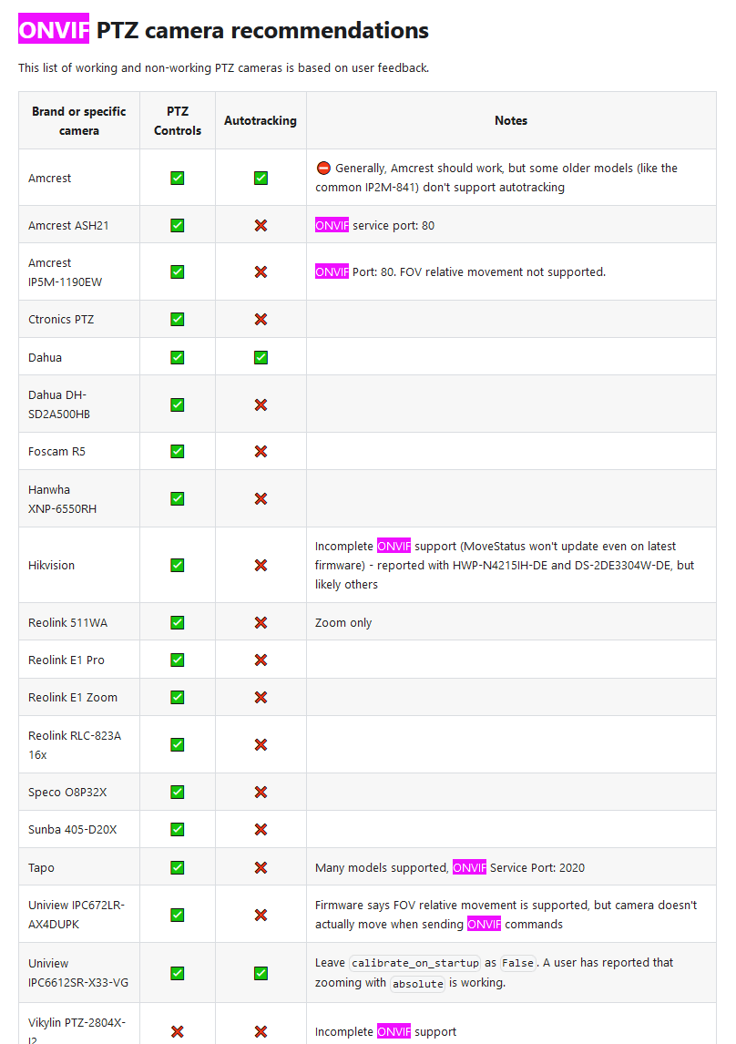Click Dahua autotracking green checkmark
Viewport: 736px width, 1044px height.
[261, 357]
